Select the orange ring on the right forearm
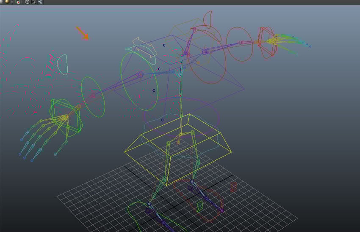 tap(240, 44)
